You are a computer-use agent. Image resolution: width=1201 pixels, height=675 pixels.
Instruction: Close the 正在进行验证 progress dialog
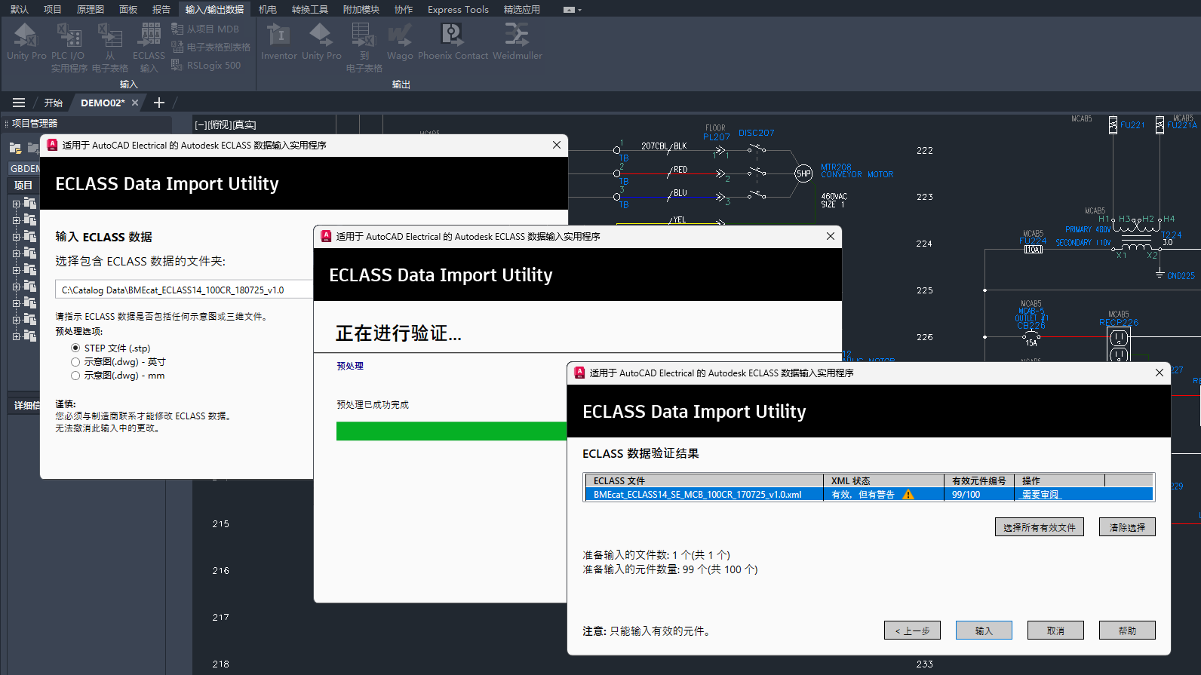(x=831, y=236)
